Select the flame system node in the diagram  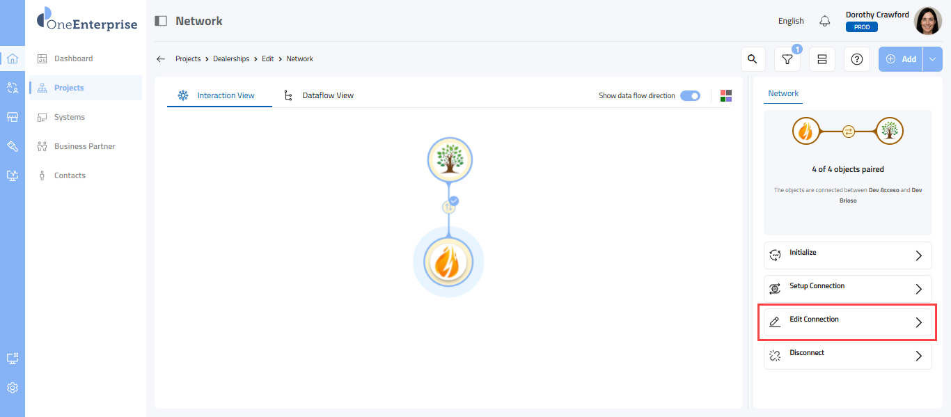point(448,262)
